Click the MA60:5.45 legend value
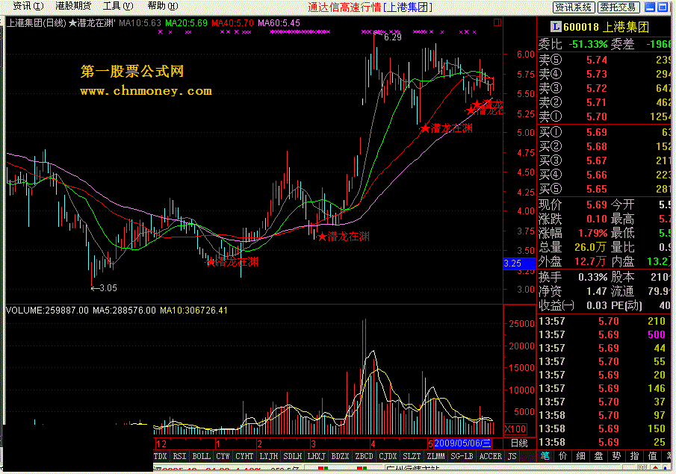 [x=279, y=23]
